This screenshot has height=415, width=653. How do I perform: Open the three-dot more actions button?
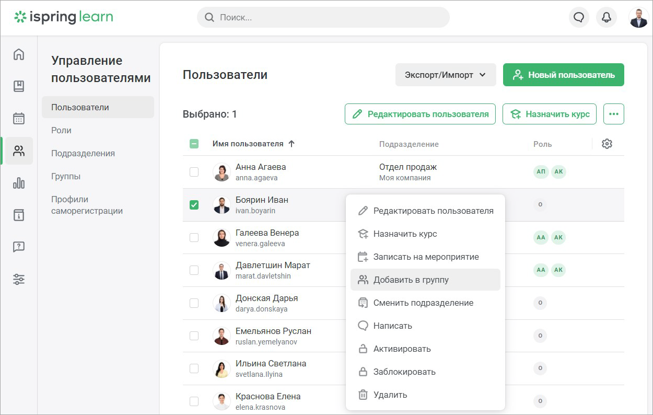[614, 114]
